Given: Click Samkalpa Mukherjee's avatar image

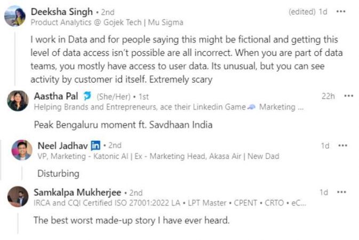Looking at the screenshot, I should [x=18, y=197].
